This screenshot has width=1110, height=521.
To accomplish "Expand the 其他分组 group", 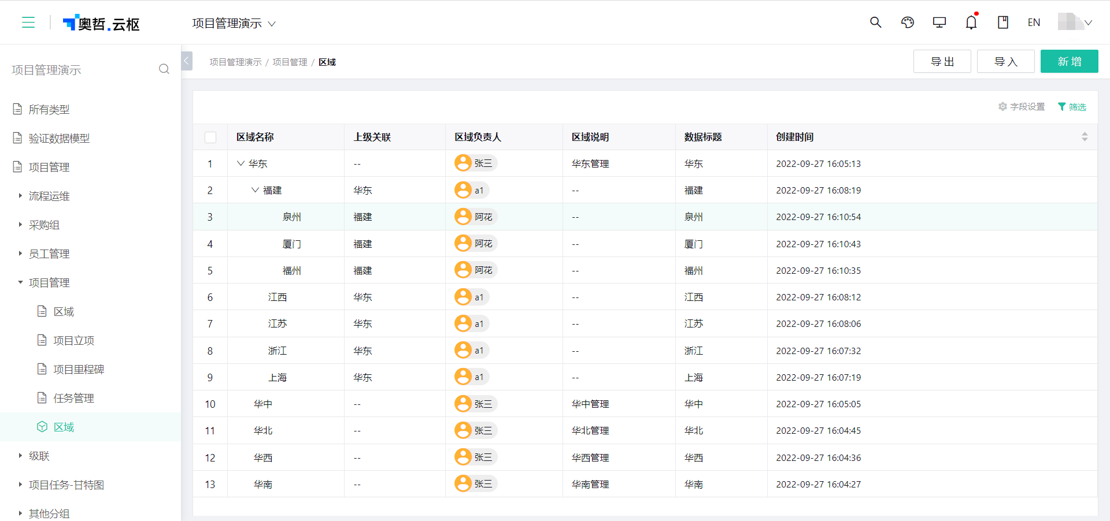I will pos(49,513).
